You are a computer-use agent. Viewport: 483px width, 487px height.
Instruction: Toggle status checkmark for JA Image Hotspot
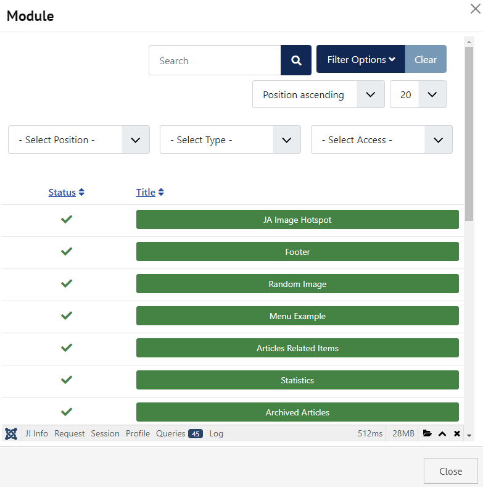click(67, 219)
